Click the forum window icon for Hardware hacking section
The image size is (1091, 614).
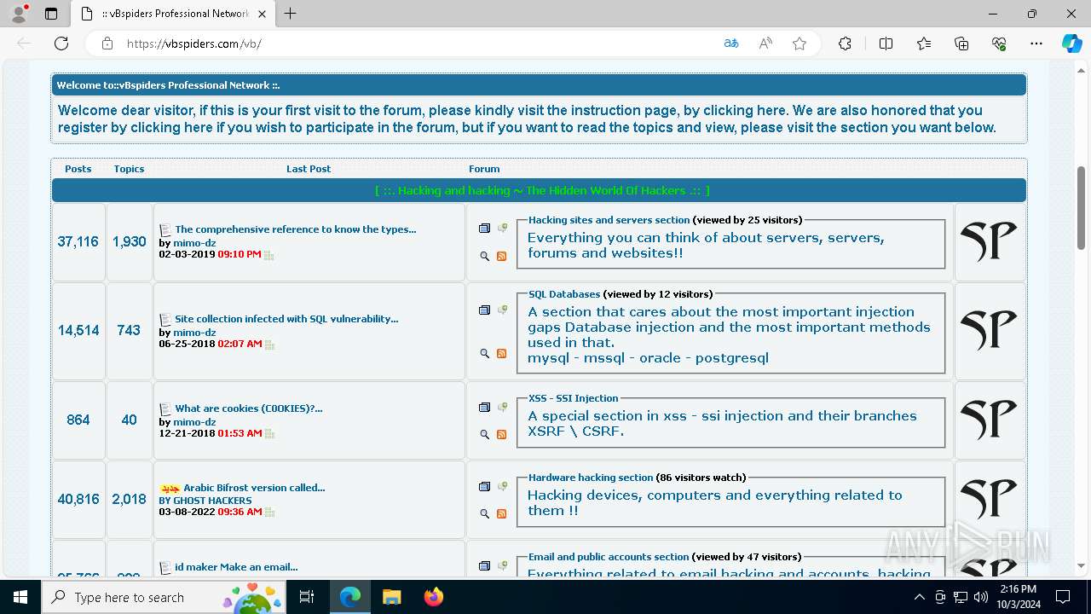[x=485, y=486]
